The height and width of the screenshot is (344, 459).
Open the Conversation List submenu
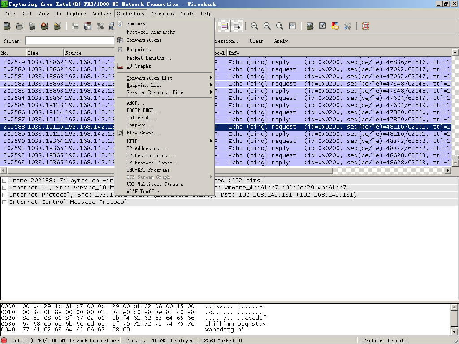(x=165, y=78)
